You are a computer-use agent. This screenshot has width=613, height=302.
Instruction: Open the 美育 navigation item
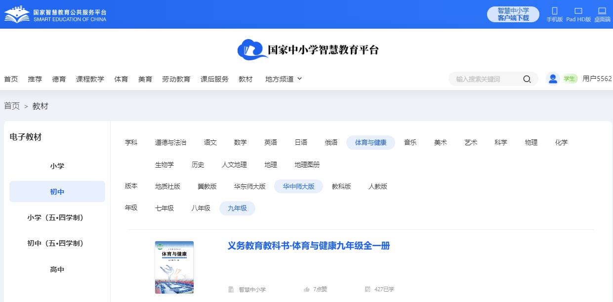click(x=145, y=79)
